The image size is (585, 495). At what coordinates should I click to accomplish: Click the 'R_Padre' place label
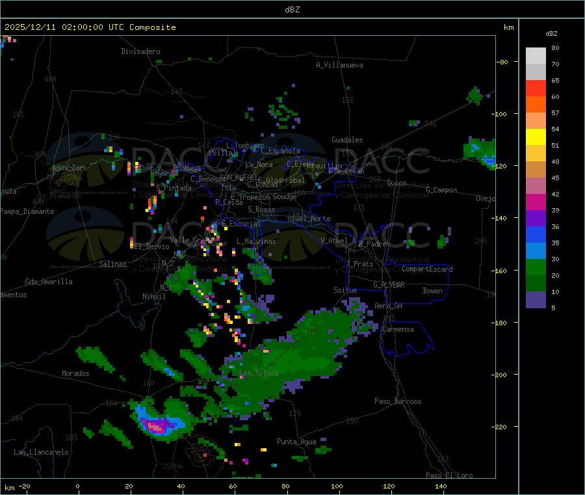pos(372,244)
